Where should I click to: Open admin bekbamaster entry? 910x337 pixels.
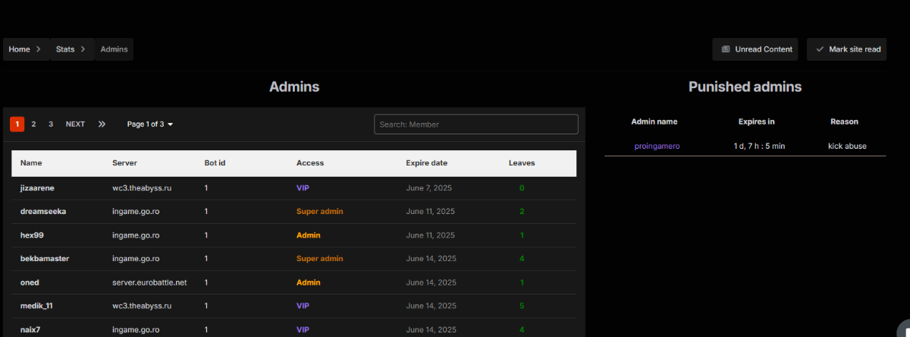point(45,259)
